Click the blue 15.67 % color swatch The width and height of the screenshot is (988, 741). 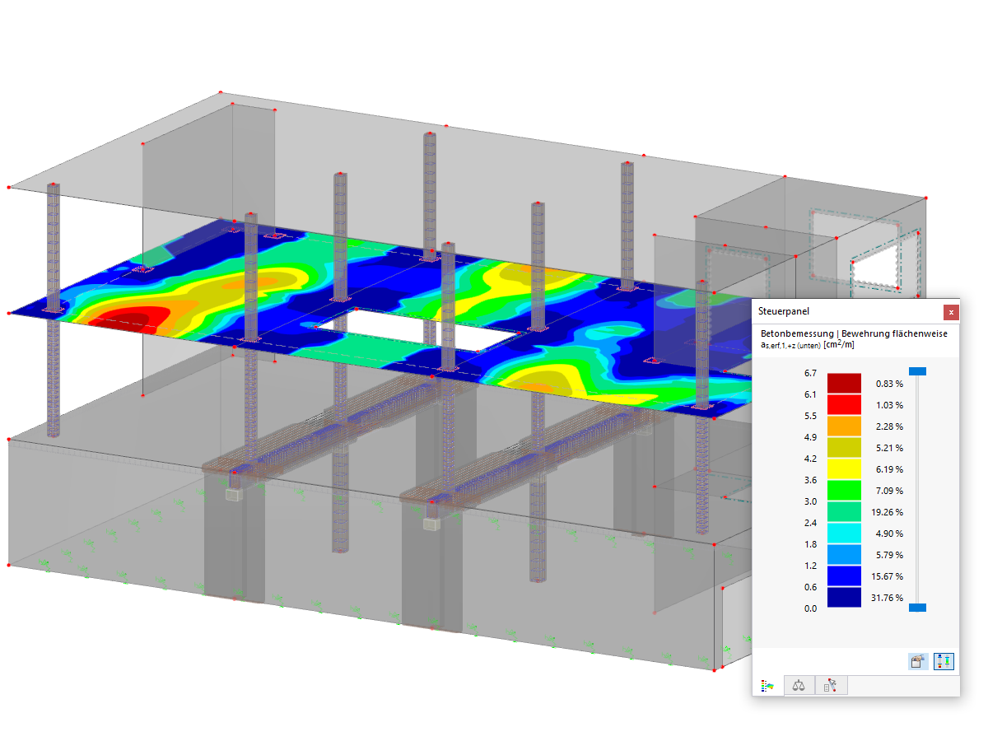tap(844, 576)
